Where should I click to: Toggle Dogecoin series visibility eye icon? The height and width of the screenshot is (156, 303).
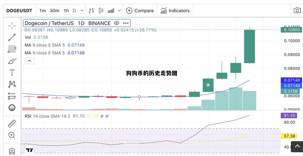coord(116,23)
